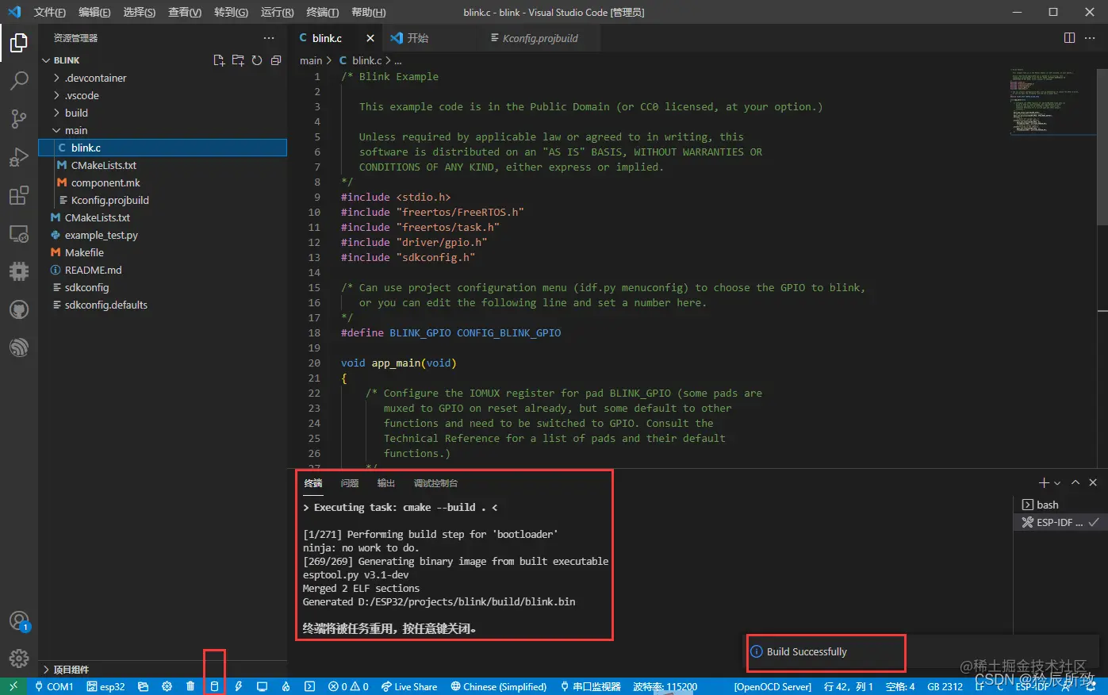This screenshot has width=1108, height=695.
Task: Switch to the 问题 panel tab
Action: [350, 483]
